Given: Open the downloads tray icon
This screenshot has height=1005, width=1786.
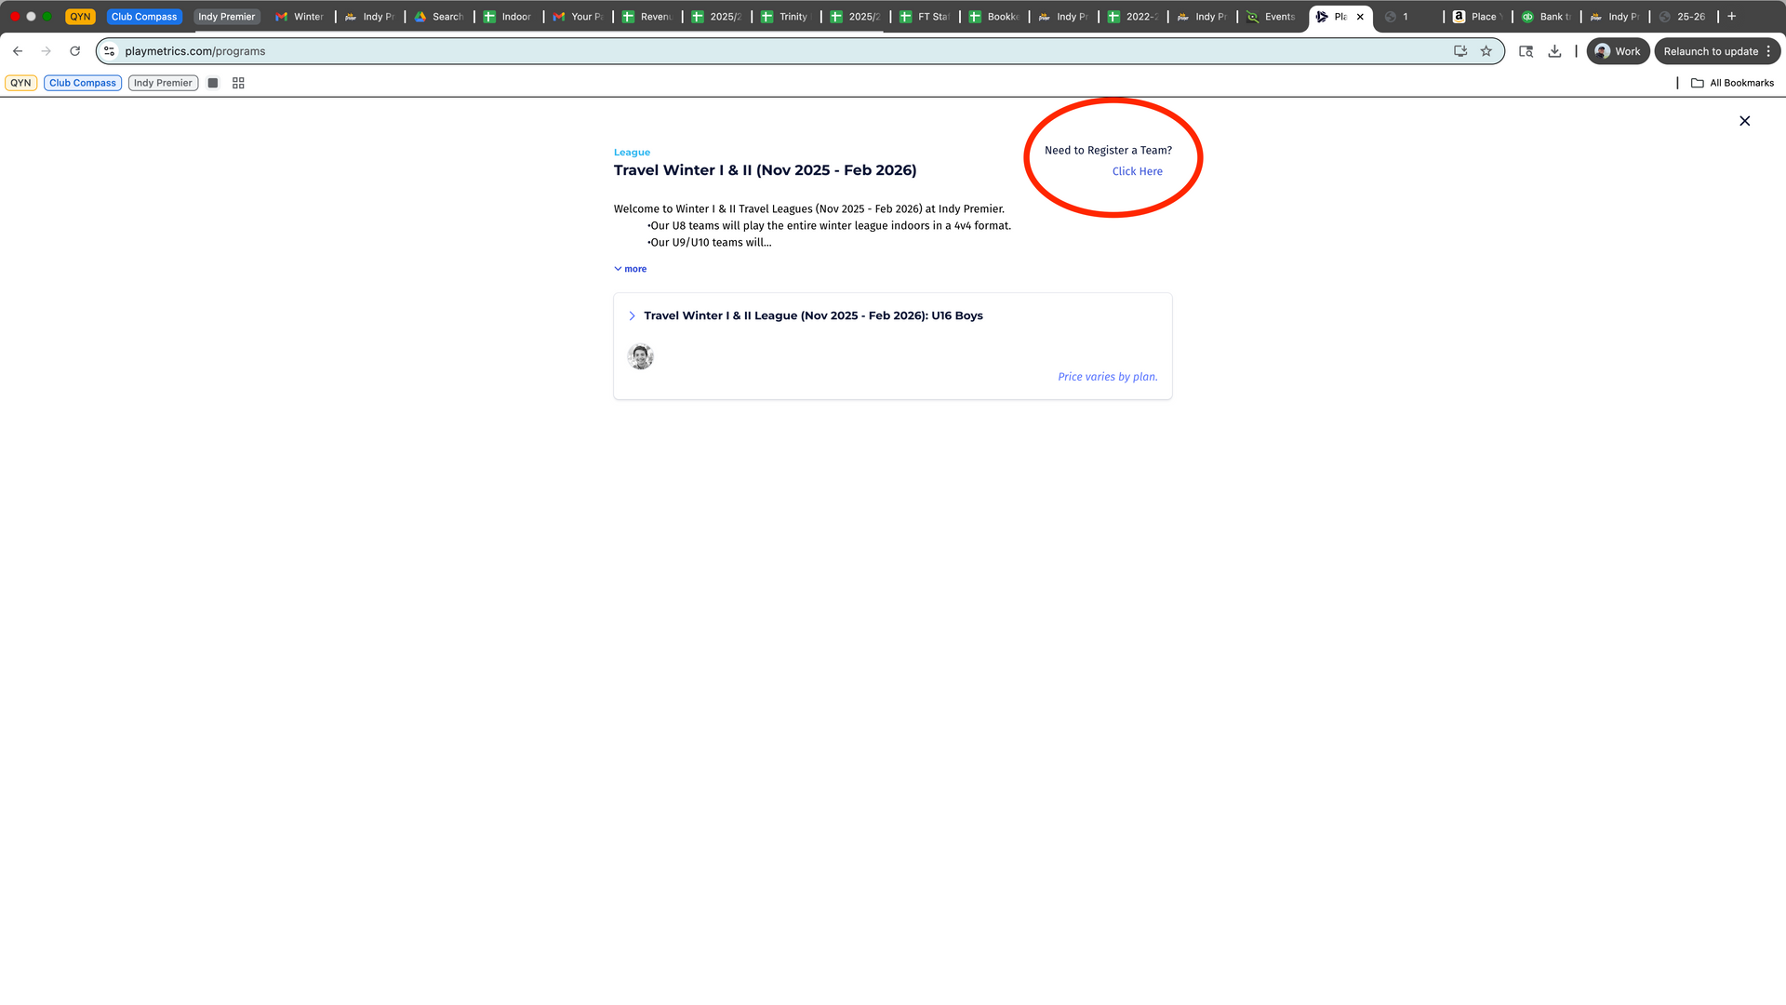Looking at the screenshot, I should pyautogui.click(x=1554, y=51).
